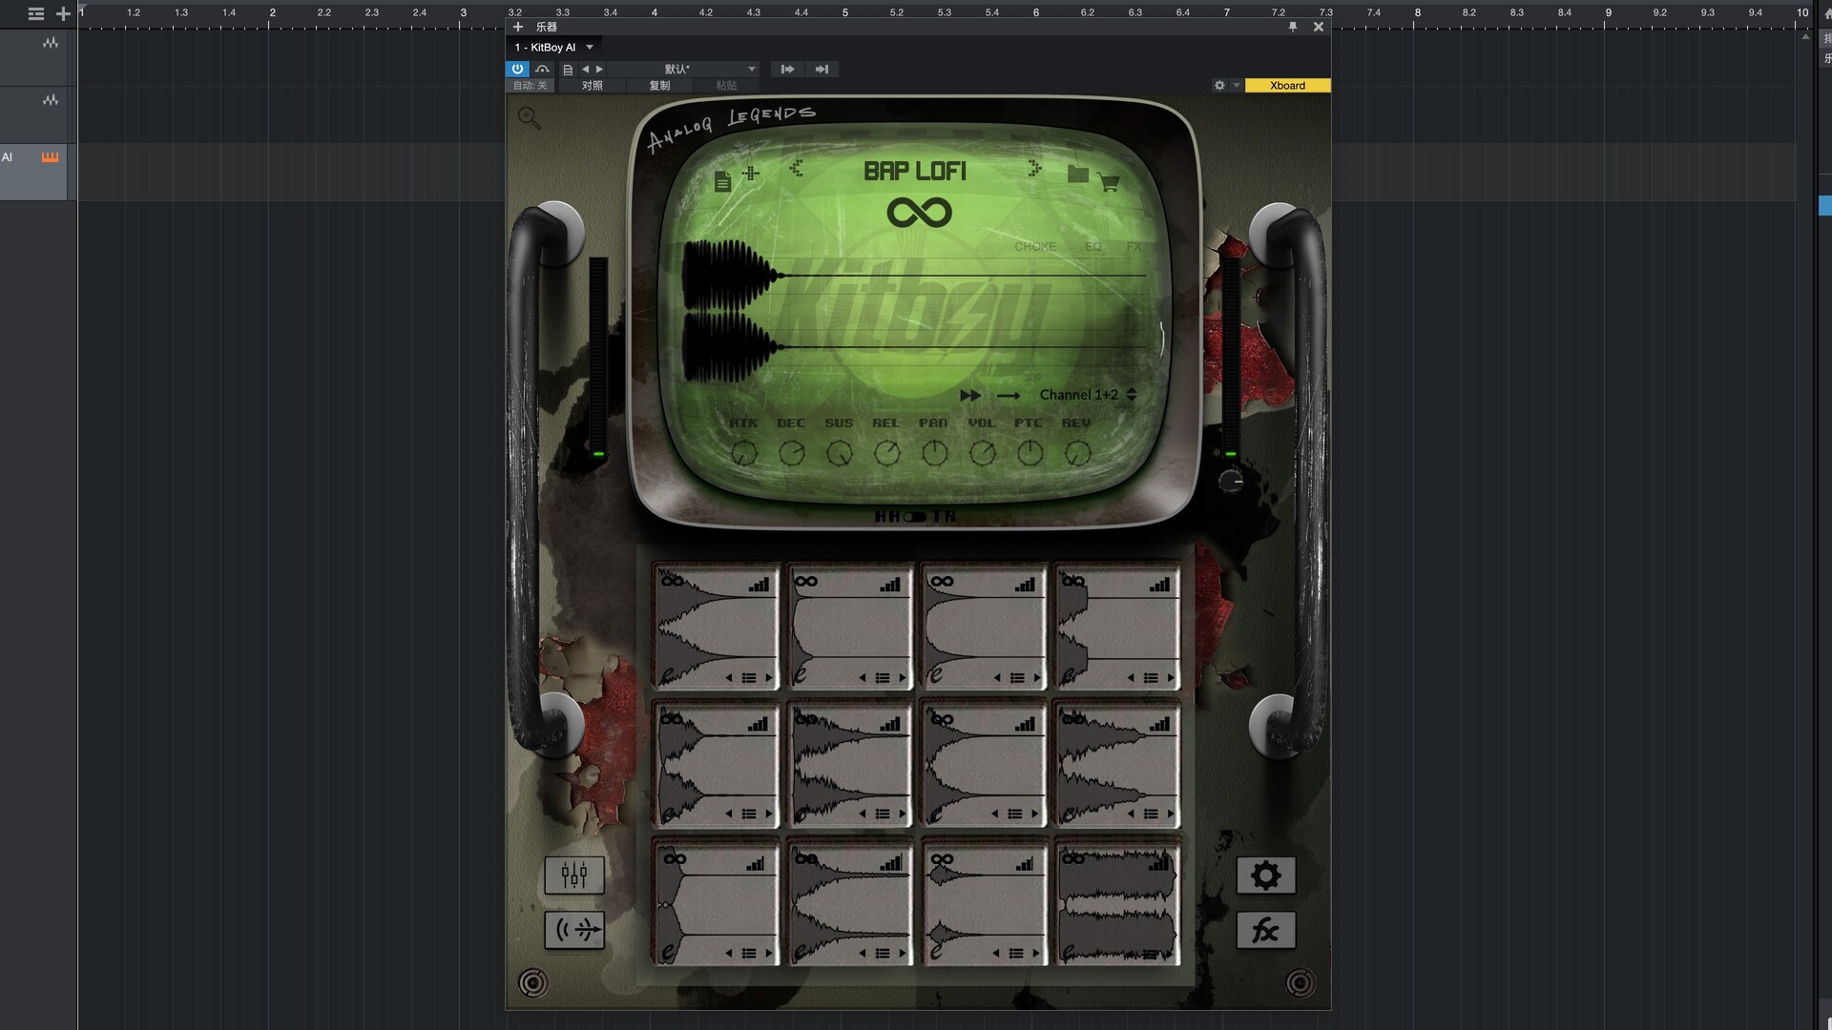Pin the instrument window
This screenshot has width=1832, height=1030.
click(x=1293, y=27)
